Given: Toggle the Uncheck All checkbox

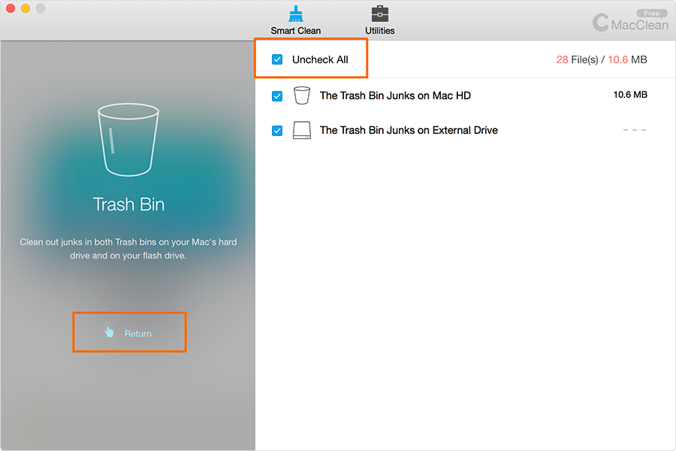Looking at the screenshot, I should pyautogui.click(x=277, y=59).
